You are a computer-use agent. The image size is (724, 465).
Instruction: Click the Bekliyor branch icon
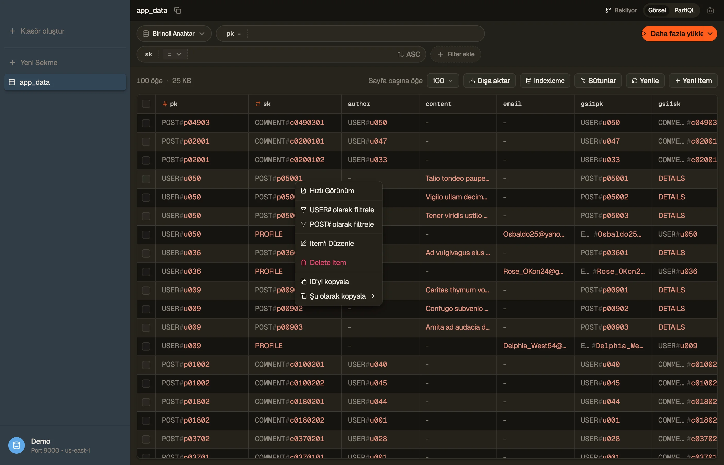click(608, 11)
